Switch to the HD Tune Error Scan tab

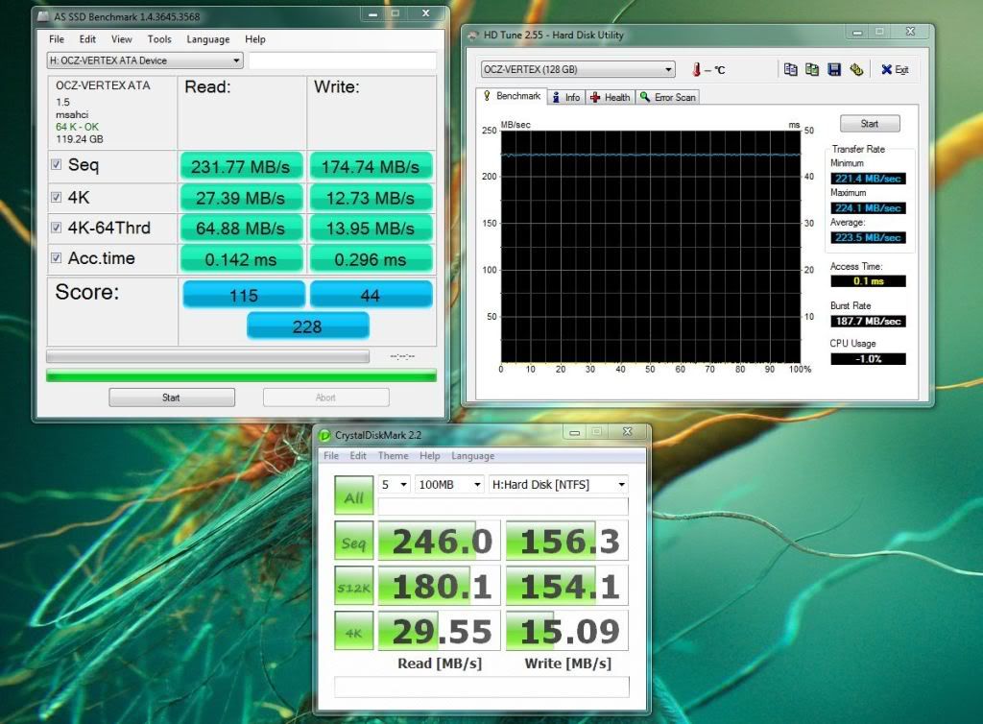668,97
